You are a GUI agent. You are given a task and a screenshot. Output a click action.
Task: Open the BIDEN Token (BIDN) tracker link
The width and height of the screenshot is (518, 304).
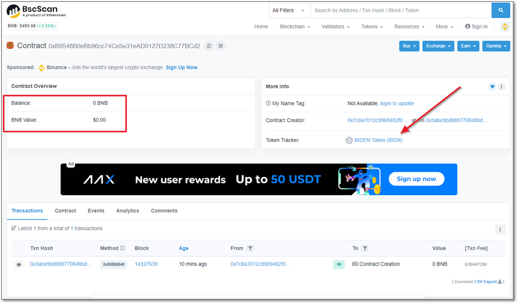tap(378, 140)
